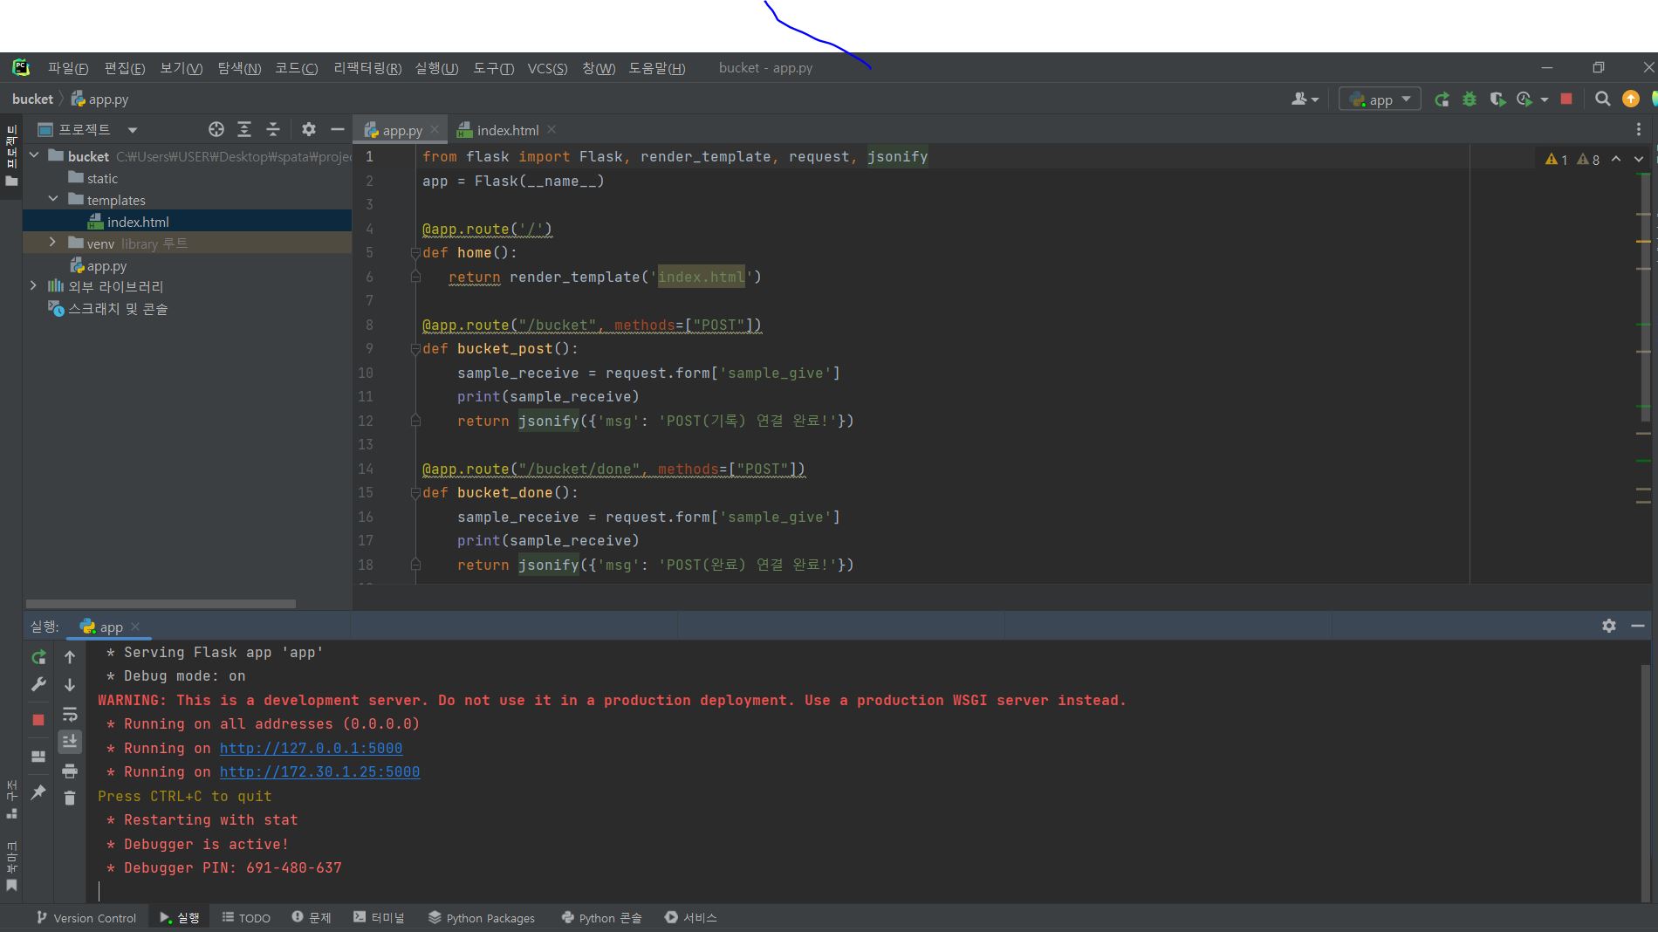This screenshot has width=1658, height=932.
Task: Close the index.html editor tab
Action: click(552, 130)
